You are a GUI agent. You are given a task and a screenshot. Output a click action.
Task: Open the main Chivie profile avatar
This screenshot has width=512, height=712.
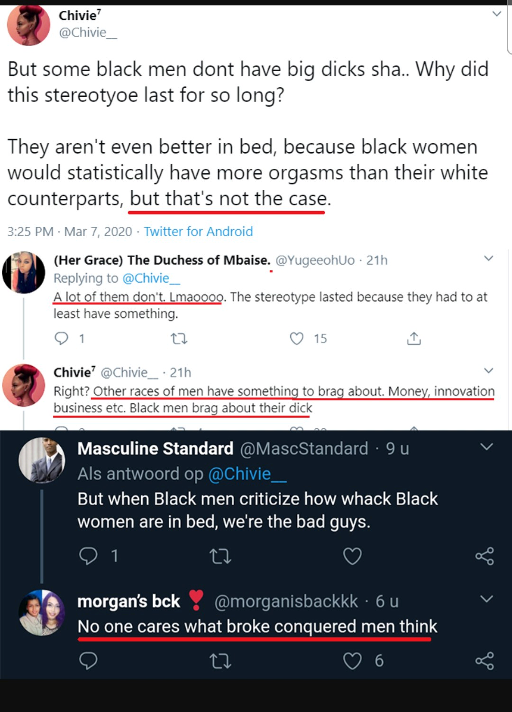click(x=28, y=25)
